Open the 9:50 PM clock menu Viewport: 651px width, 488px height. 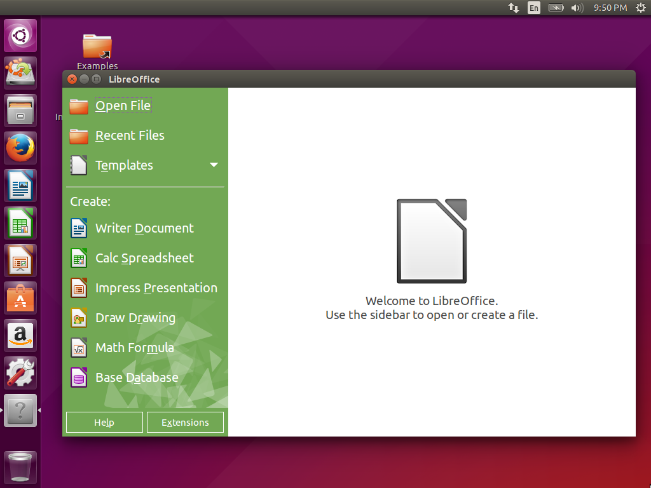click(x=610, y=8)
